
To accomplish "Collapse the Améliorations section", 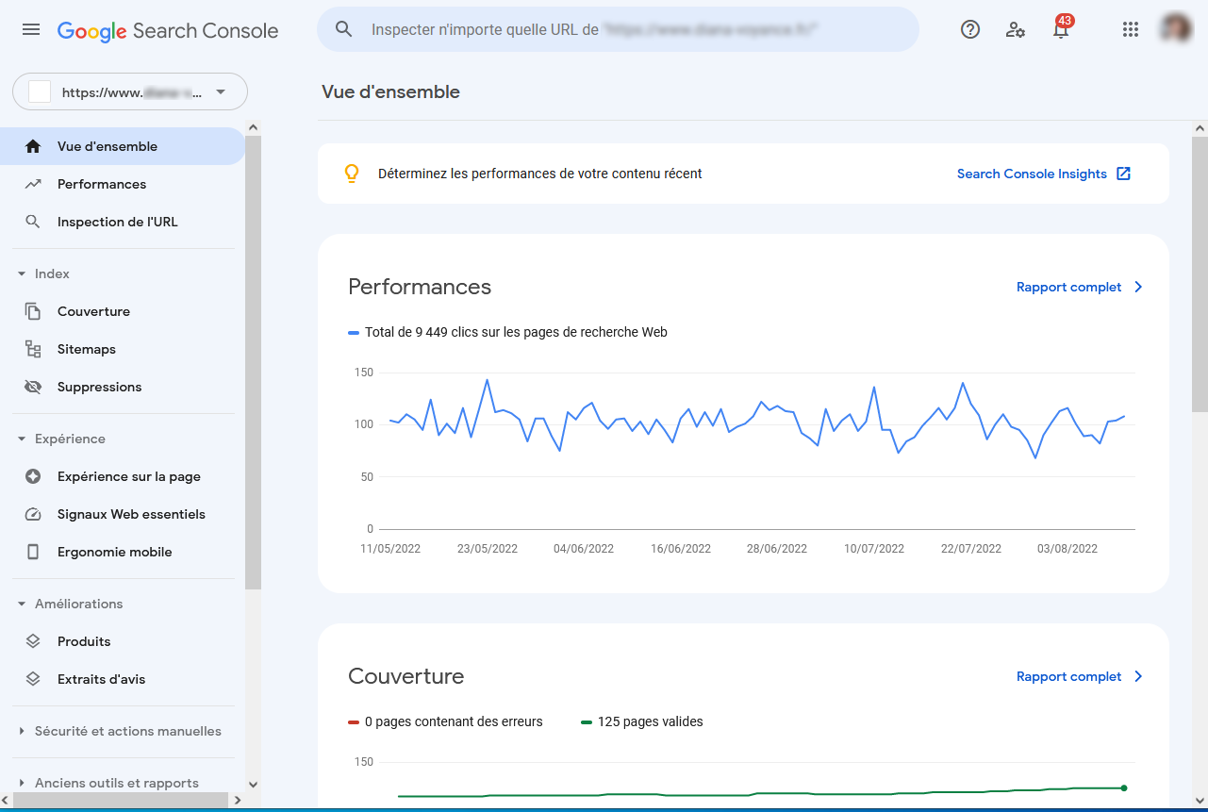I will pyautogui.click(x=22, y=604).
